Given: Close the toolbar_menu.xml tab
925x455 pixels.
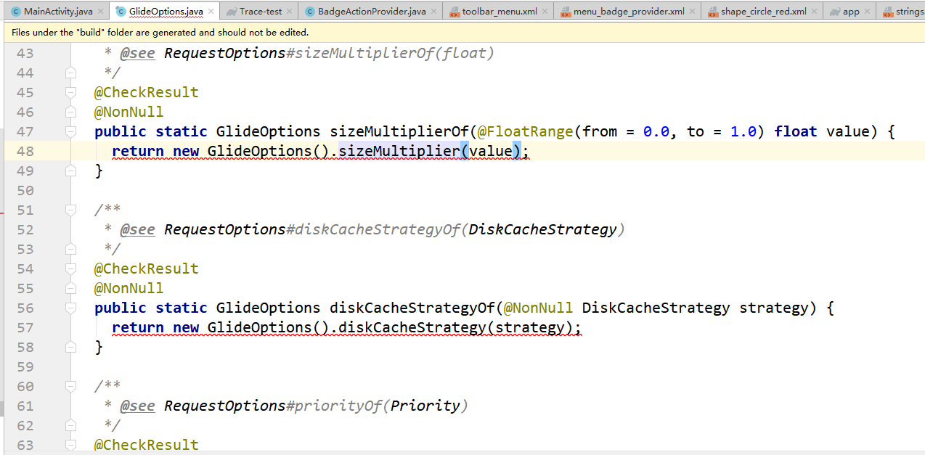Looking at the screenshot, I should pyautogui.click(x=545, y=12).
